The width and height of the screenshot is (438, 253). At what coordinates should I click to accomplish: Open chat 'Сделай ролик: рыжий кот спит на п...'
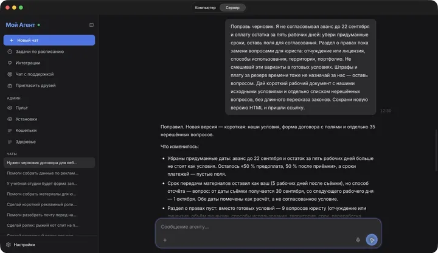[49, 225]
